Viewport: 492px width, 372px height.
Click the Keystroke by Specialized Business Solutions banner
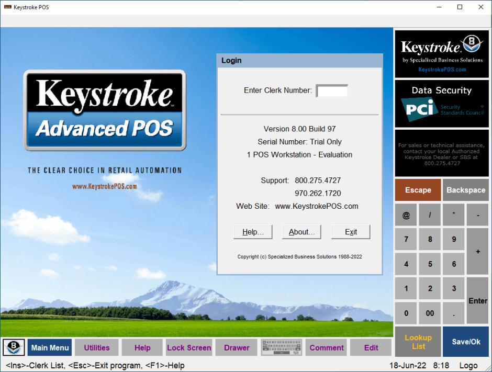(x=442, y=54)
